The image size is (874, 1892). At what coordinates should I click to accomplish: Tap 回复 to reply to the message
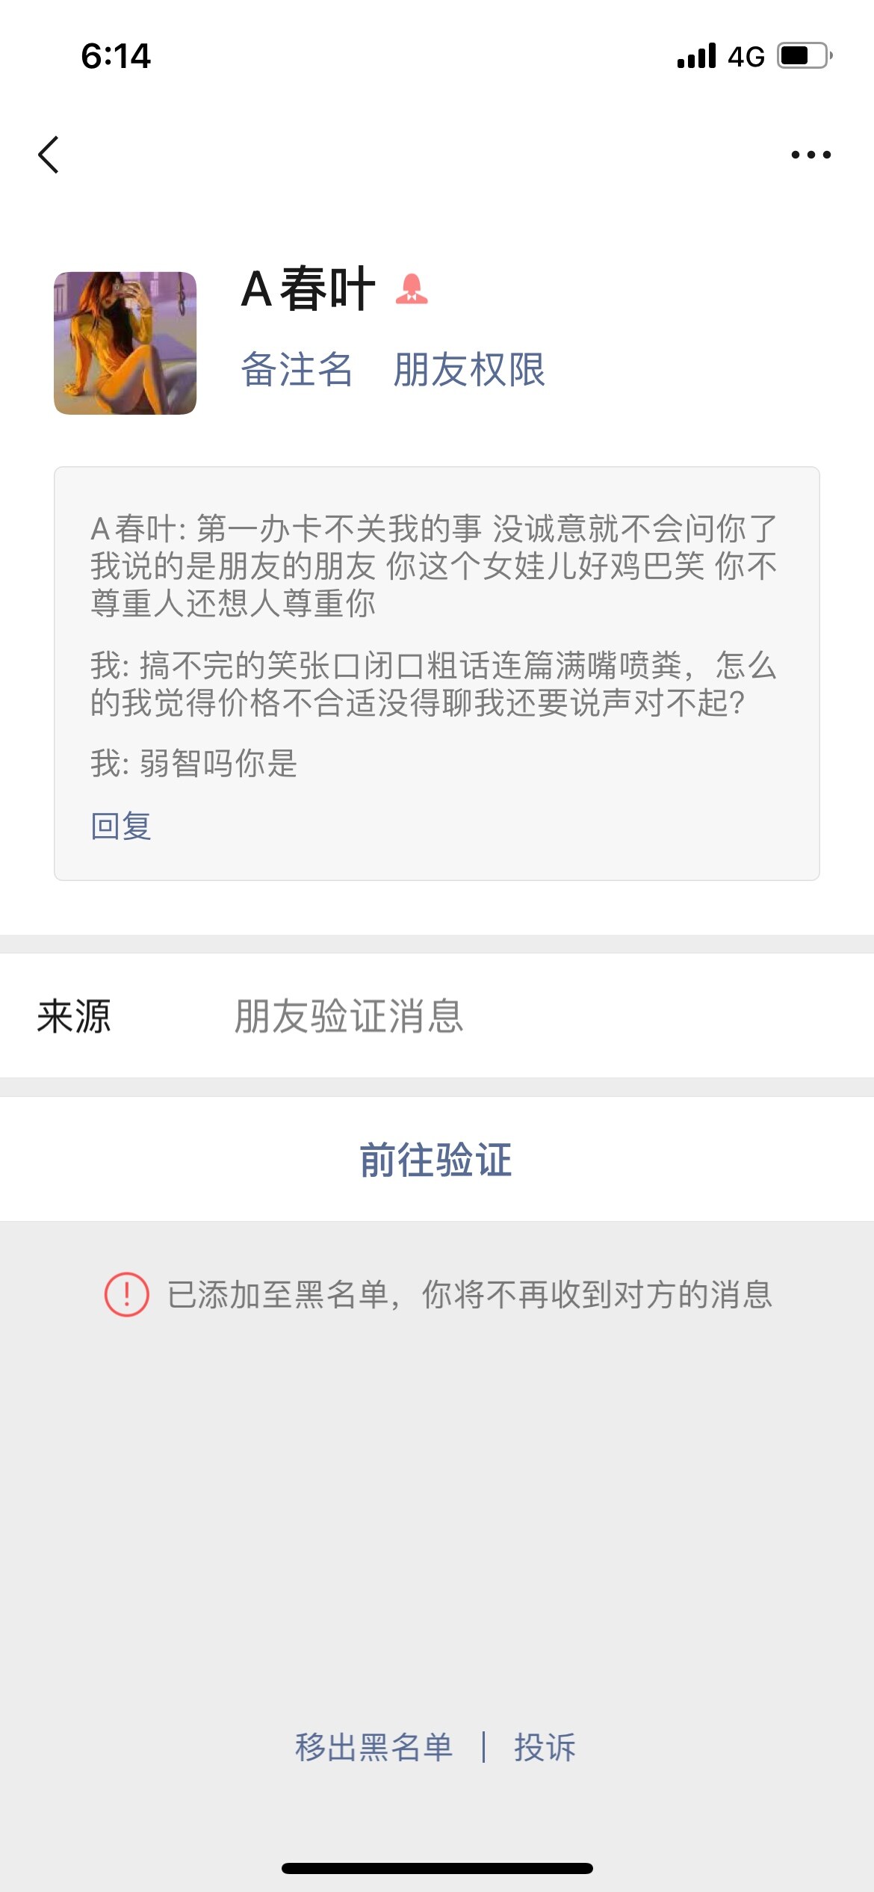(121, 826)
